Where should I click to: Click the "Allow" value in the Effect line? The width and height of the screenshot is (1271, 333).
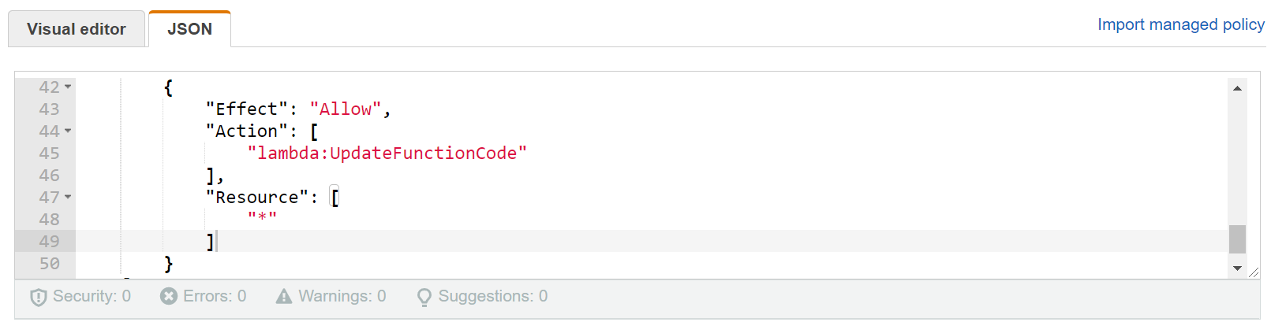(346, 109)
